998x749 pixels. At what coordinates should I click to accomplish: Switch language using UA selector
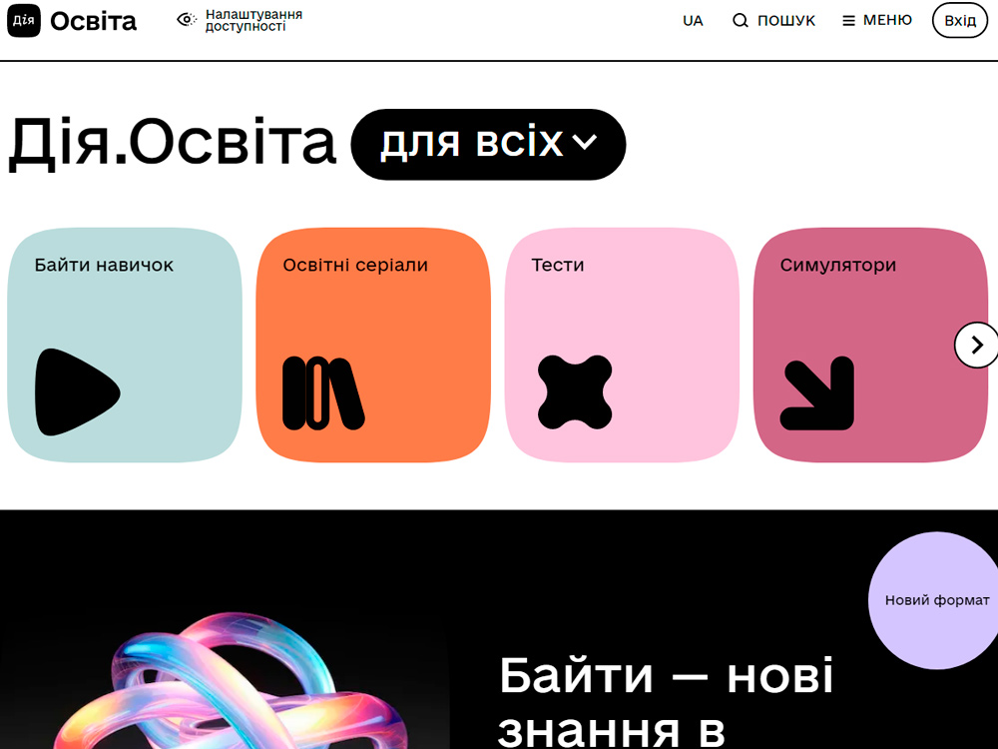pyautogui.click(x=693, y=21)
